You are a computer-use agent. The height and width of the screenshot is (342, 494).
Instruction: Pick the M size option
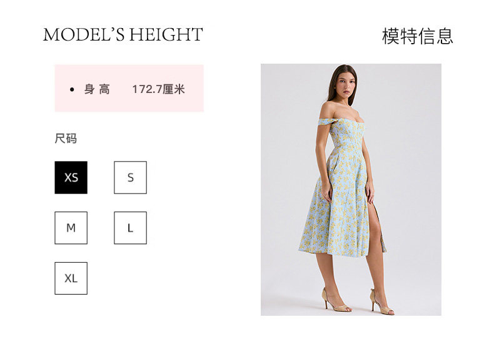(71, 228)
